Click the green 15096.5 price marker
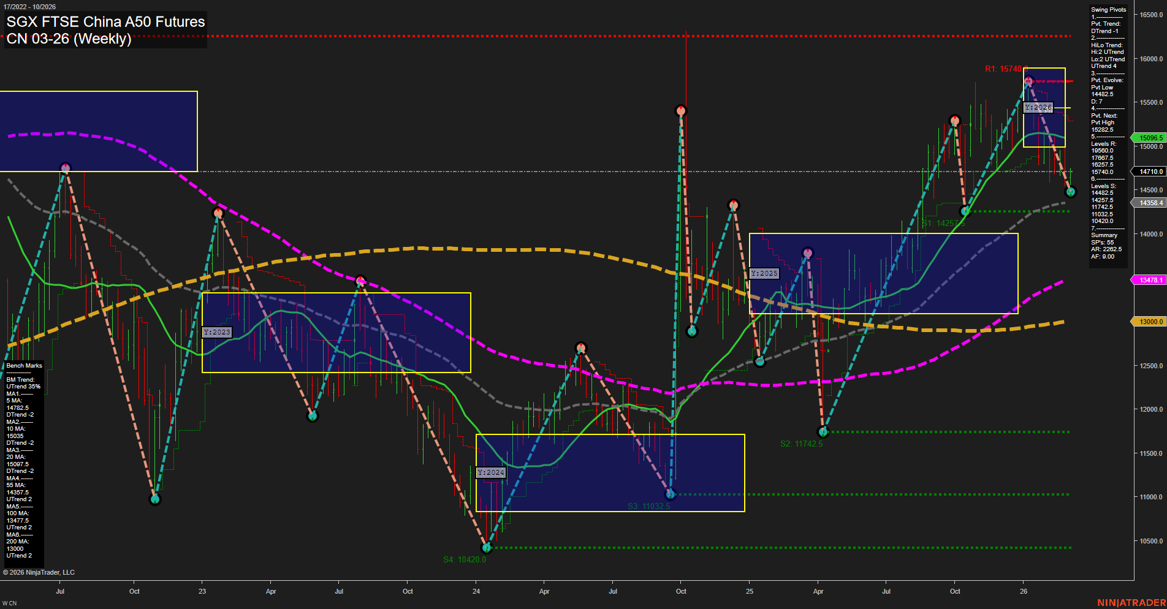Viewport: 1167px width, 609px height. [1149, 138]
